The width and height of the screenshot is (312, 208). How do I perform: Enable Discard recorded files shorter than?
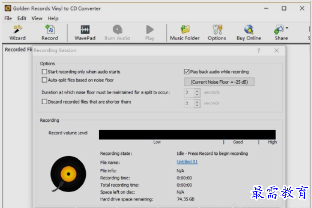45,102
